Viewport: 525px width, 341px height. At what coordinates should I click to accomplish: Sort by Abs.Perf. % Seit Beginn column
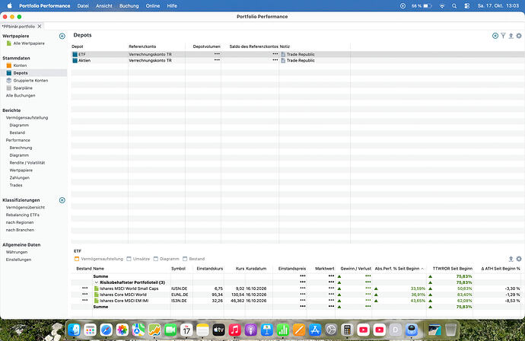[399, 269]
